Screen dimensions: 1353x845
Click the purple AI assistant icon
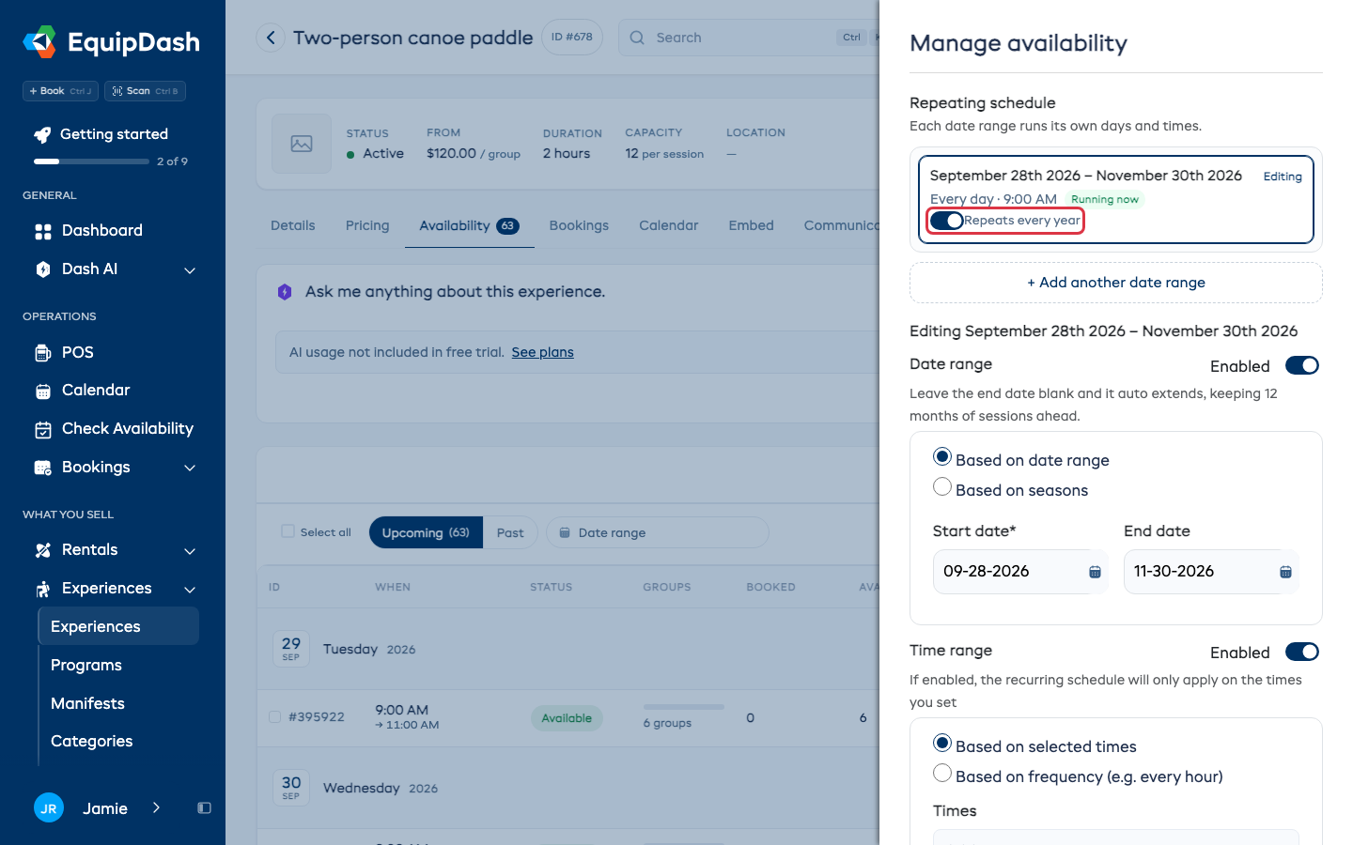coord(285,292)
